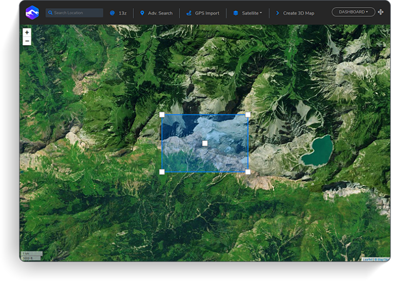
Task: Open the Satellite layer dropdown
Action: (252, 13)
